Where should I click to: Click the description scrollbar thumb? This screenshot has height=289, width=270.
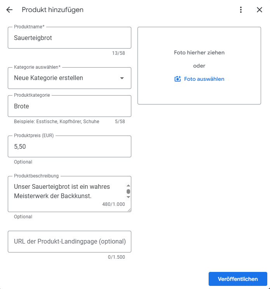[x=129, y=192]
